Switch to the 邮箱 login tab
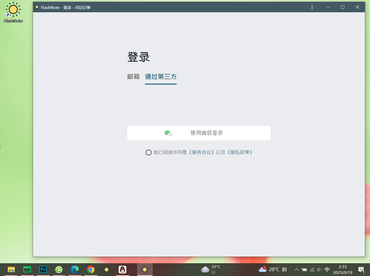 coord(133,77)
